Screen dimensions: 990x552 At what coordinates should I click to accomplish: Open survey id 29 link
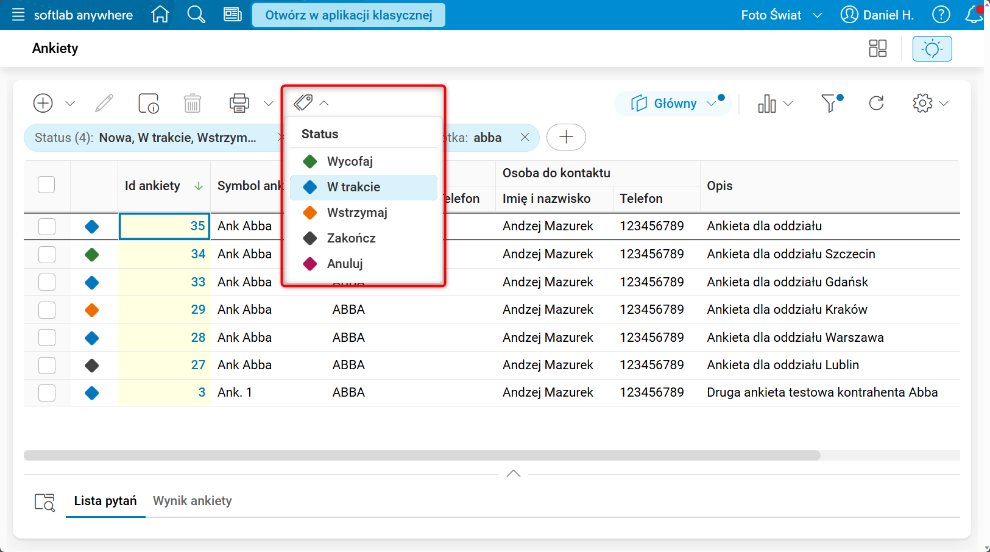click(198, 310)
